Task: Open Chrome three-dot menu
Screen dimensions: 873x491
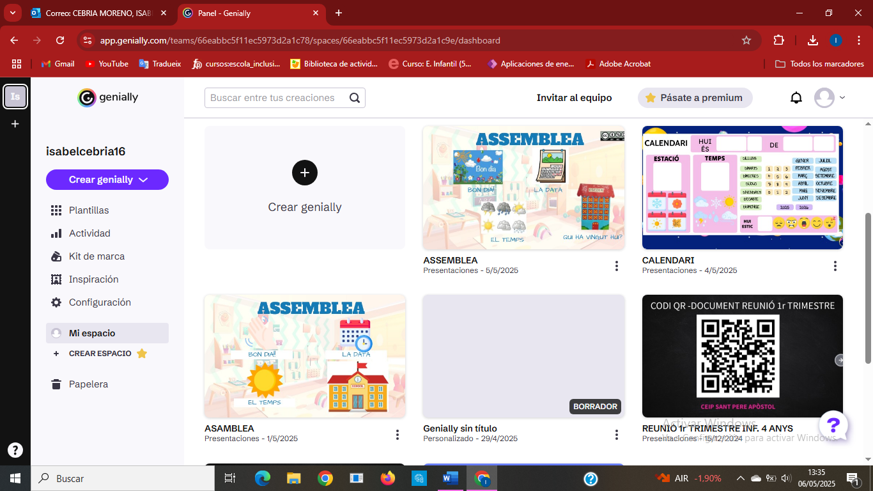Action: [x=858, y=40]
